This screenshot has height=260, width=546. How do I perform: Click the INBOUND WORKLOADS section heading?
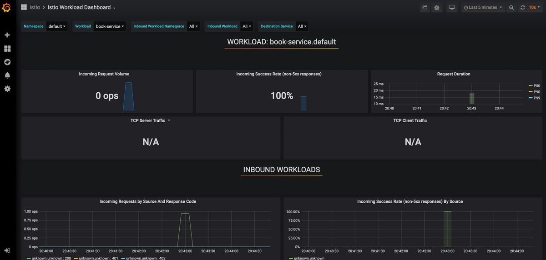tap(282, 170)
